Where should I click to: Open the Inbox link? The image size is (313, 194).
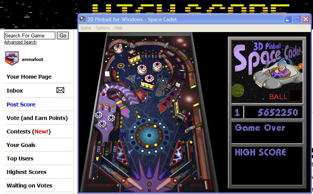(x=15, y=91)
